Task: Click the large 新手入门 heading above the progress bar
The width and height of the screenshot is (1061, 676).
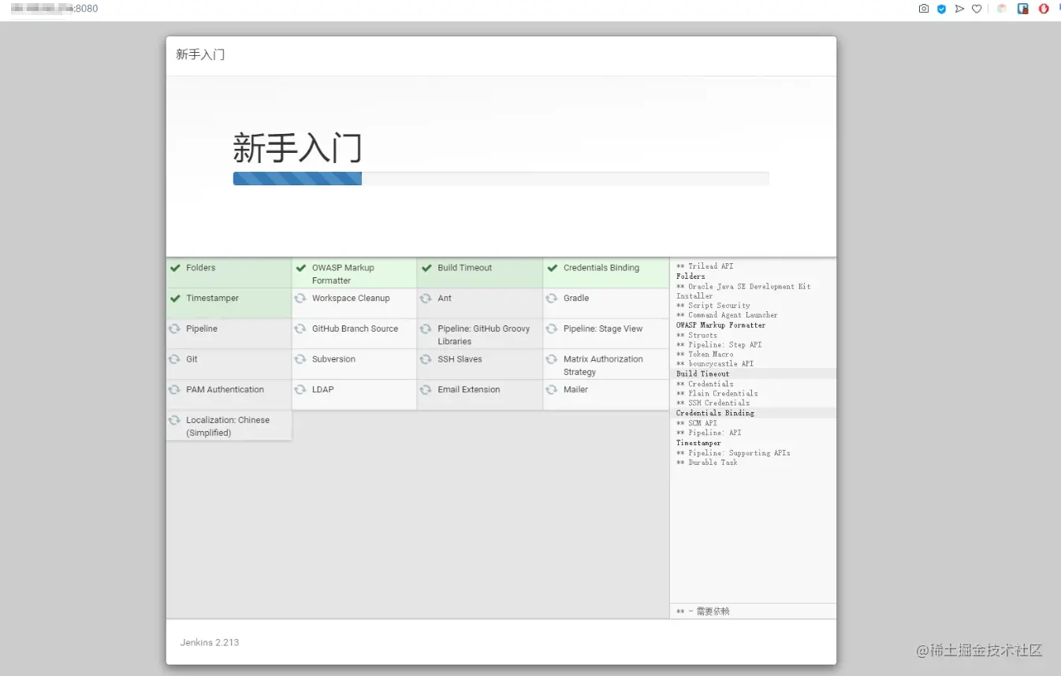Action: point(297,148)
